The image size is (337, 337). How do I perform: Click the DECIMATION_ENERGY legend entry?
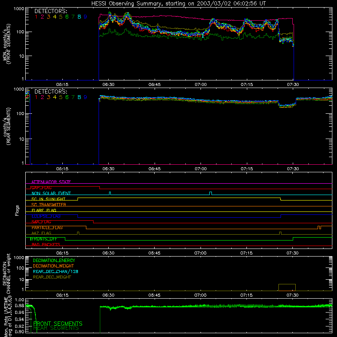pos(54,260)
